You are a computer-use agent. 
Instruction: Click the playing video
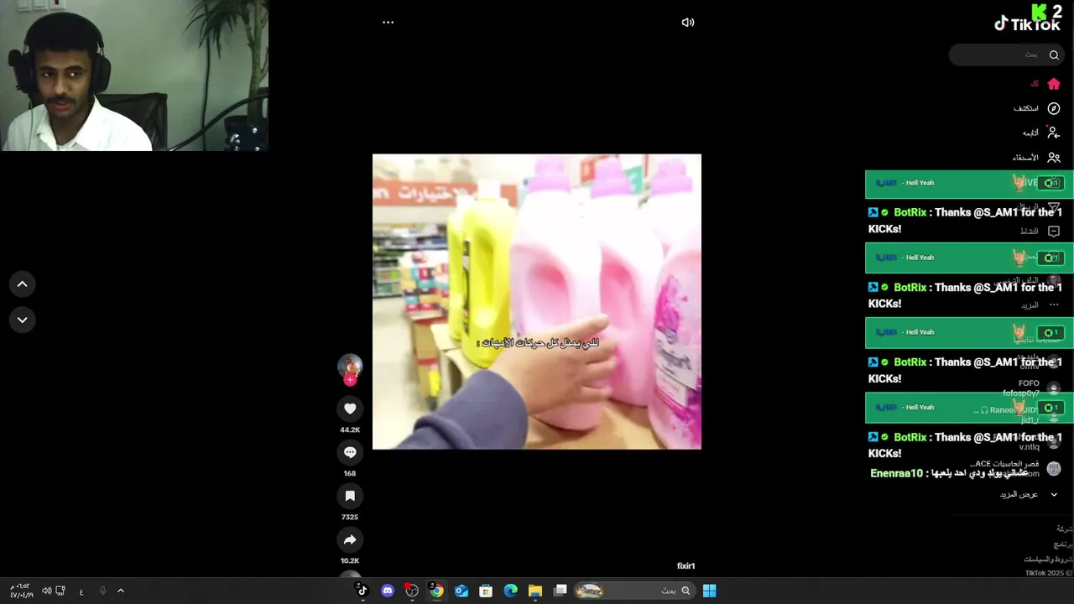(537, 301)
